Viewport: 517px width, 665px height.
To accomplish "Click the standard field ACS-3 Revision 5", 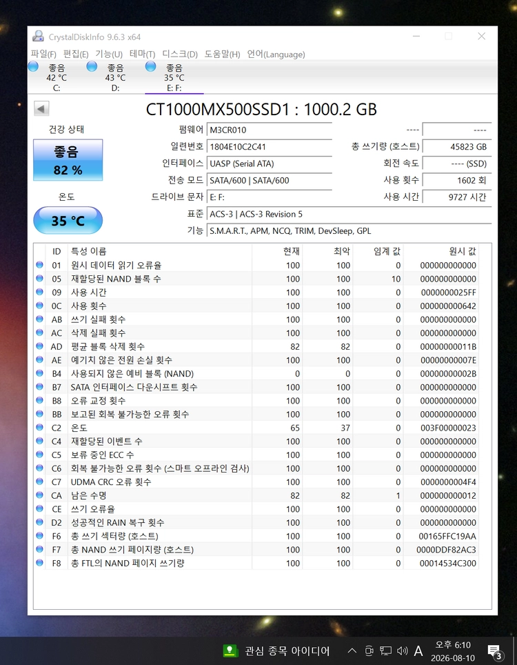I will click(x=349, y=214).
